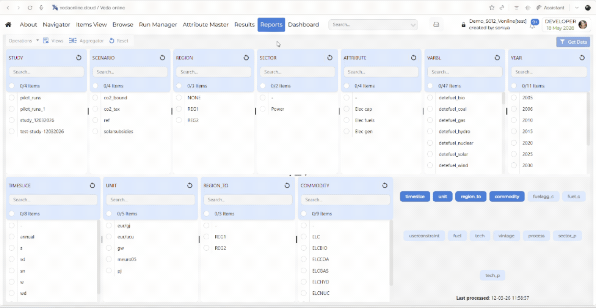596x308 pixels.
Task: Select the co2_tax scenario checkbox
Action: tap(95, 109)
